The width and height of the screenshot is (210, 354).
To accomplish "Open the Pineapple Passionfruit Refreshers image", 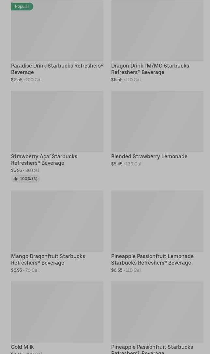I will tap(157, 312).
